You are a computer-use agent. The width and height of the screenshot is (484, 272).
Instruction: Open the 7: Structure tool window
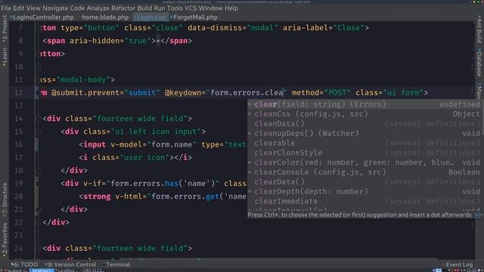click(x=5, y=199)
